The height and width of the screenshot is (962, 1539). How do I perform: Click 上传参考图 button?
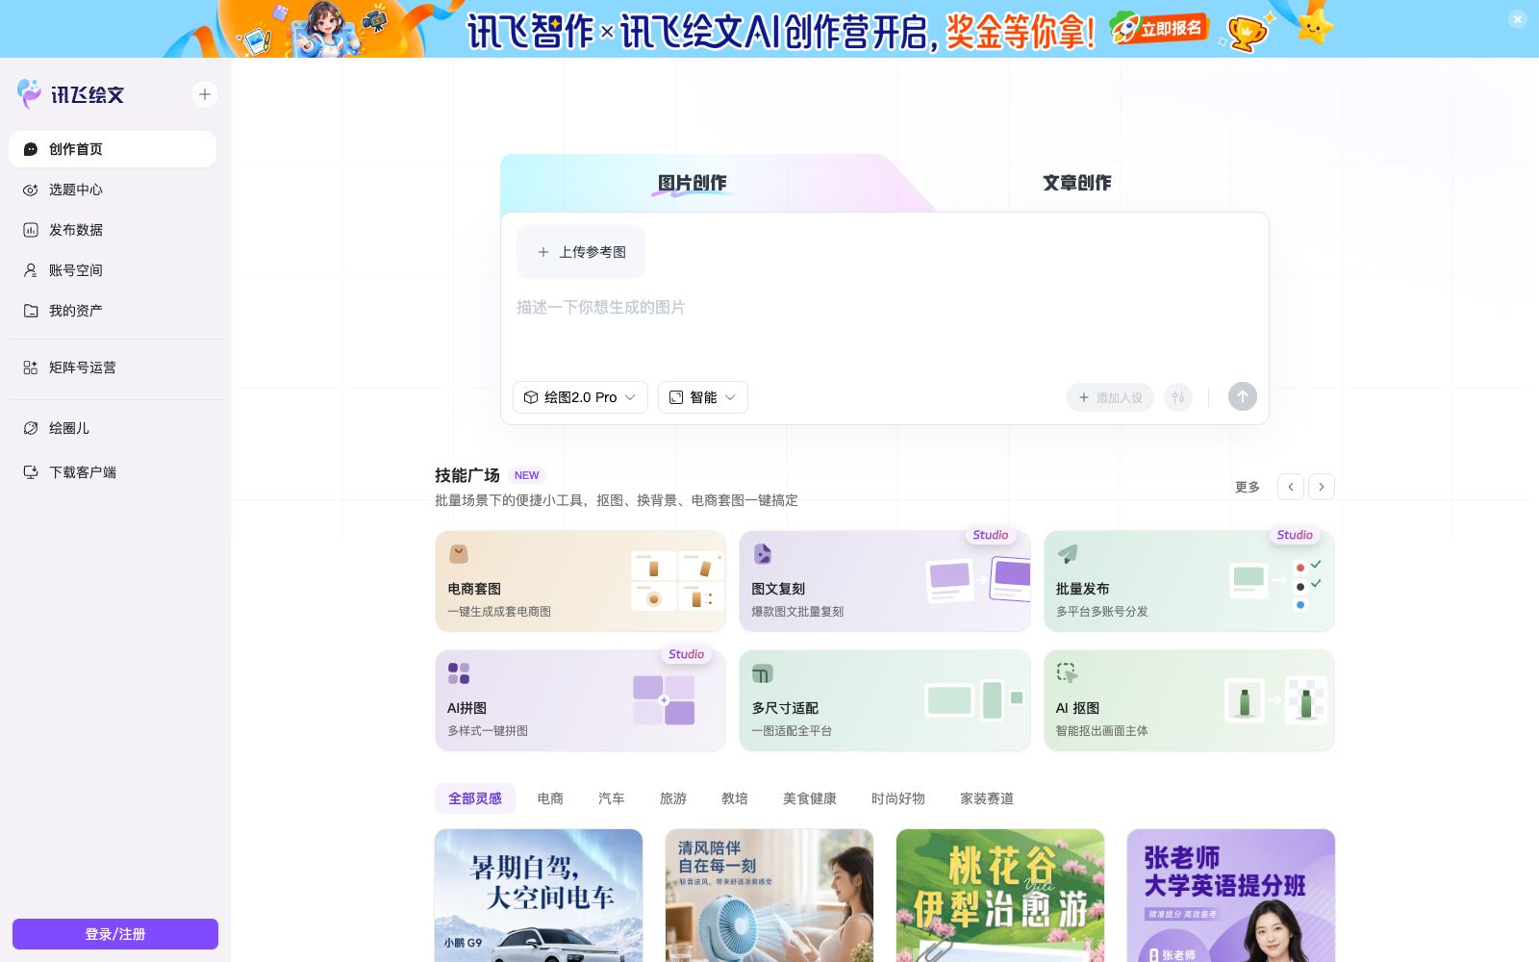coord(581,252)
